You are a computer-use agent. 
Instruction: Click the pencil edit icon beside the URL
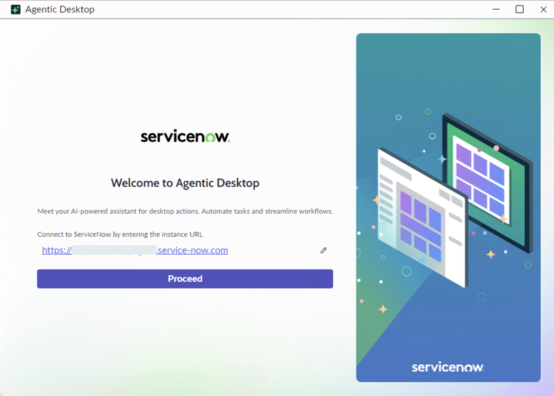(x=323, y=251)
